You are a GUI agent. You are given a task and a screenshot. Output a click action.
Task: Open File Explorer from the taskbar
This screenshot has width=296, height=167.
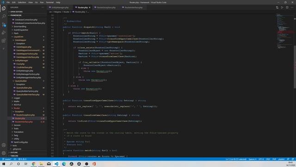(41, 164)
